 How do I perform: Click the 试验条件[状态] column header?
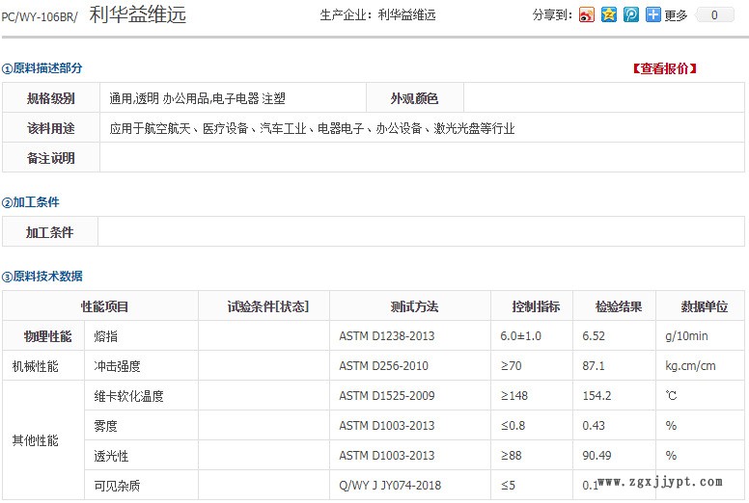[267, 306]
